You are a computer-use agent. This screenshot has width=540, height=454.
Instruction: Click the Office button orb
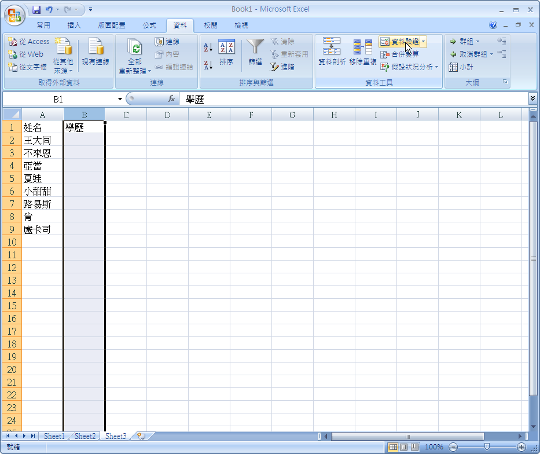point(14,16)
